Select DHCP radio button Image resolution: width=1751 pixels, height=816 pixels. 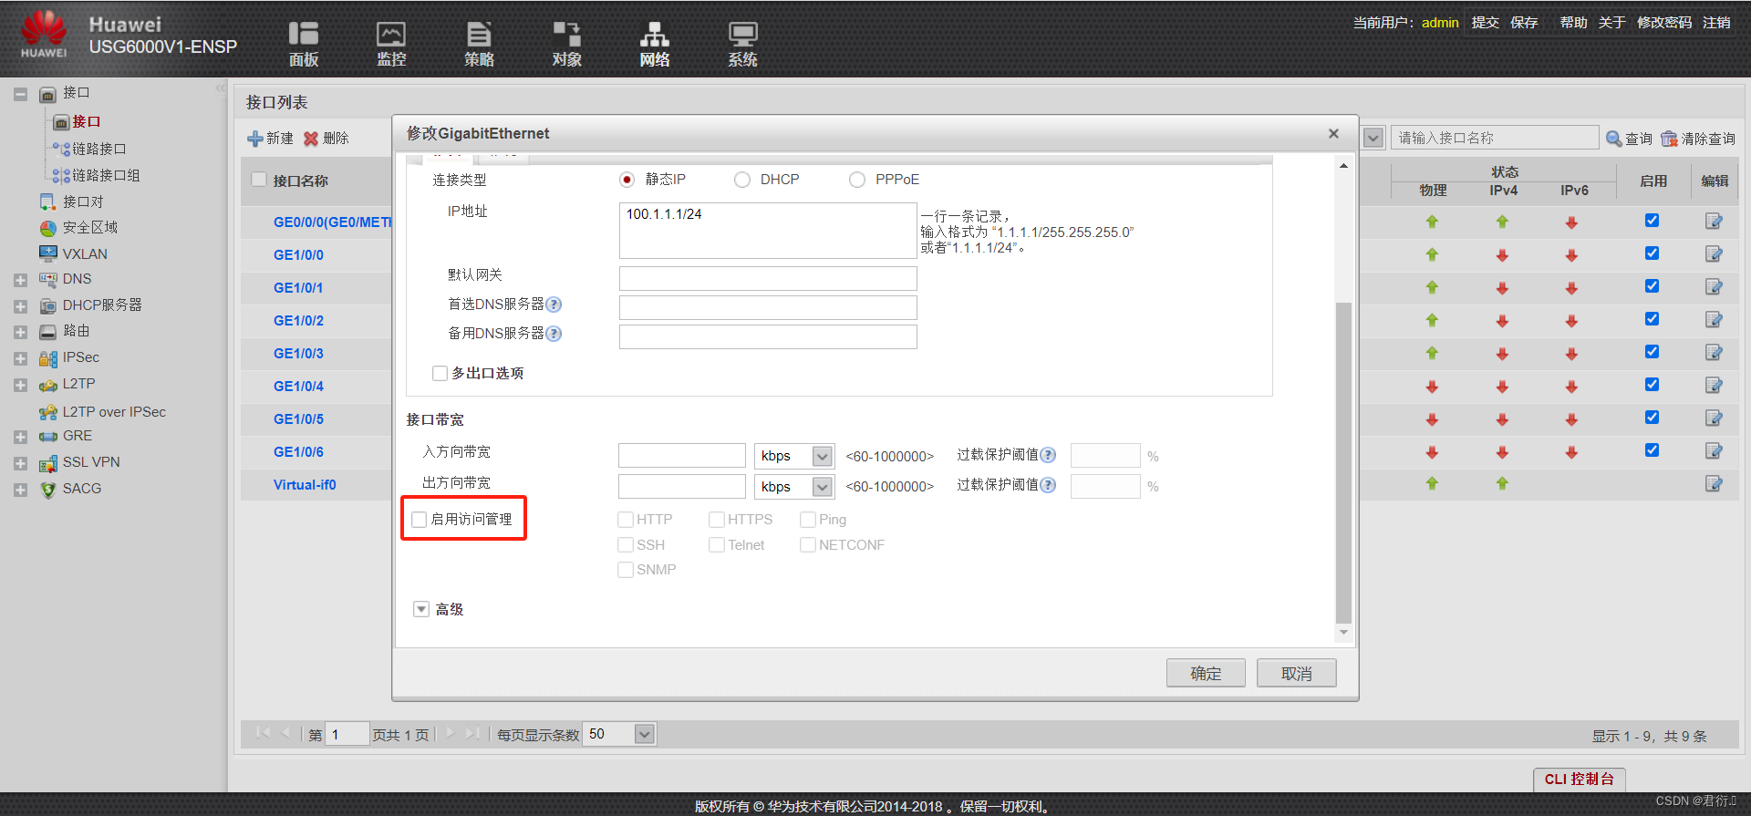click(742, 180)
